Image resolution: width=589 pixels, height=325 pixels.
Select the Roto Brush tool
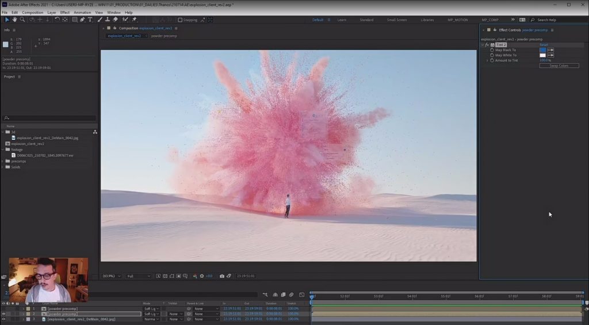click(125, 20)
